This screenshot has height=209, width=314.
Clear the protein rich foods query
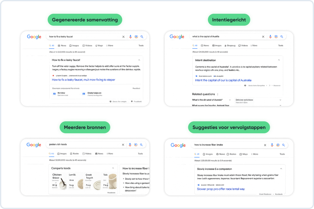pos(123,145)
